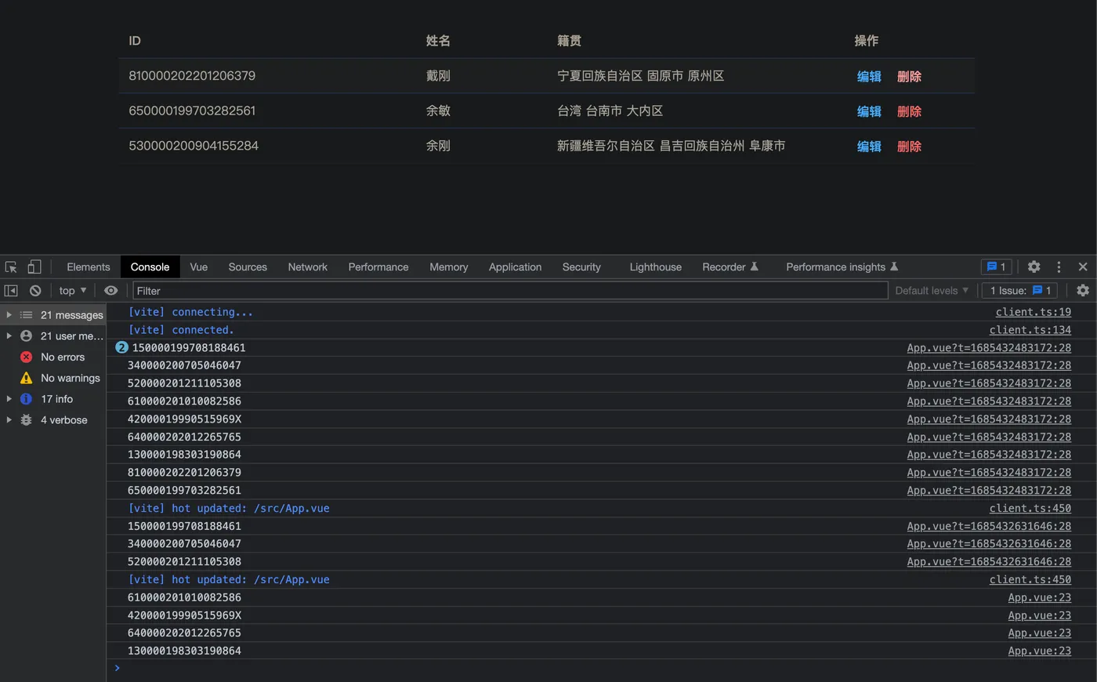Hide the console sidebar via its panel icon
Image resolution: width=1097 pixels, height=682 pixels.
tap(11, 290)
